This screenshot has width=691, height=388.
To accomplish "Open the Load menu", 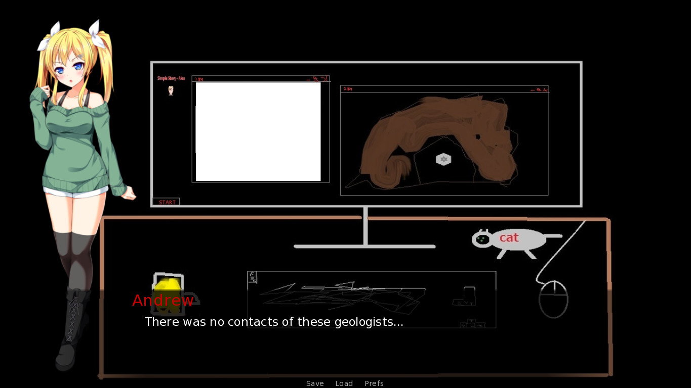I will click(344, 383).
